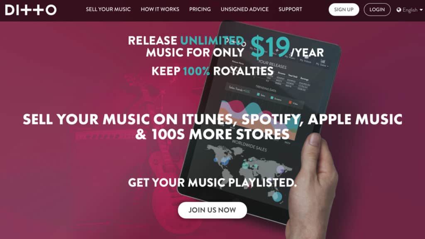Click the UNLIMITED teal headline word
The height and width of the screenshot is (239, 425).
click(x=212, y=41)
